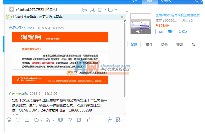Click the chat scrollbar down arrow
Screen dimensions: 205x134
point(125,114)
